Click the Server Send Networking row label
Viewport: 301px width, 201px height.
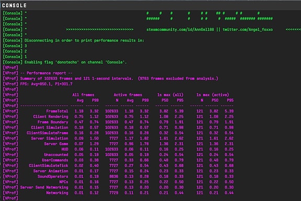coord(44,187)
